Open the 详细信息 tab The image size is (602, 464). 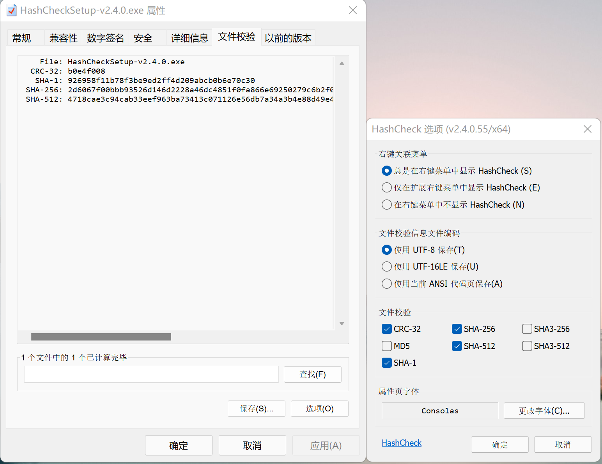pyautogui.click(x=190, y=38)
